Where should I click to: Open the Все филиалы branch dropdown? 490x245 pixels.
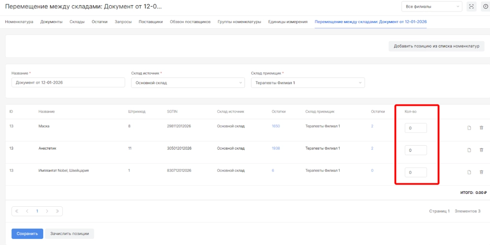(432, 6)
